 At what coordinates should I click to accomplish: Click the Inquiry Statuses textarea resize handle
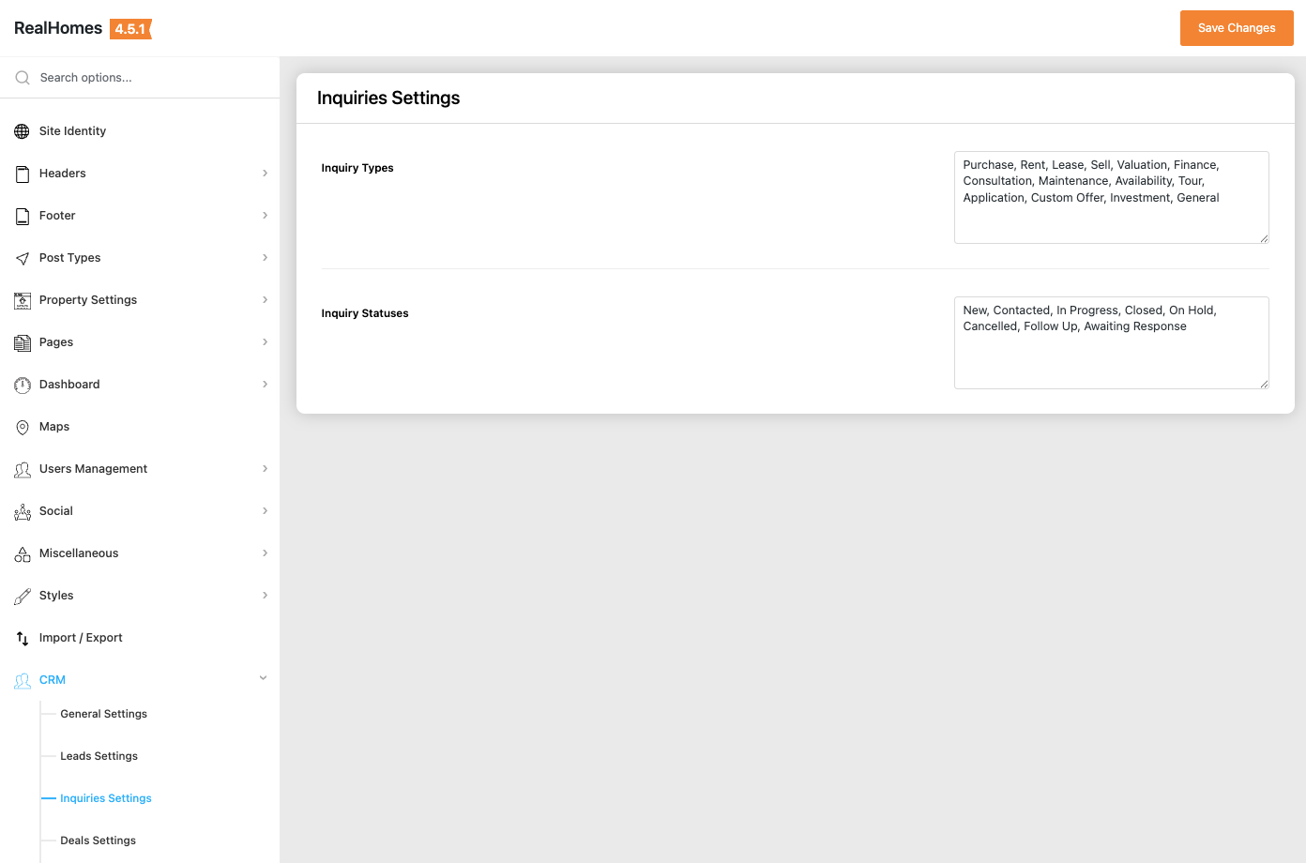[1264, 384]
